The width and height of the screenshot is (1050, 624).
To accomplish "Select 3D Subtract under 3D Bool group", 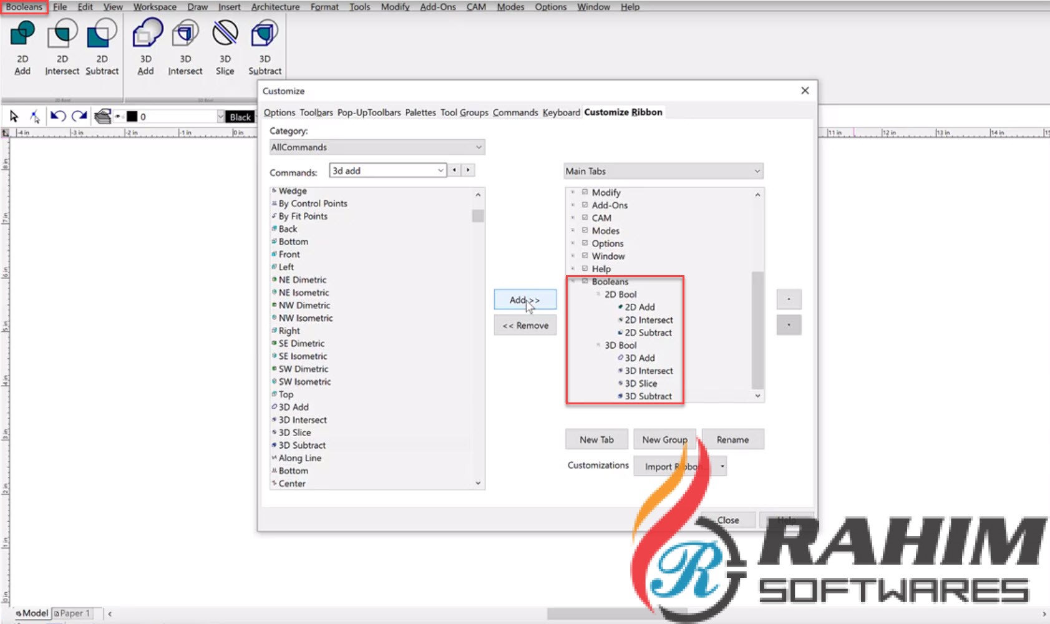I will pos(648,396).
